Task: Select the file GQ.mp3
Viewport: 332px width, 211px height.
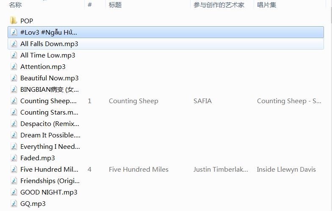Action: (x=33, y=204)
